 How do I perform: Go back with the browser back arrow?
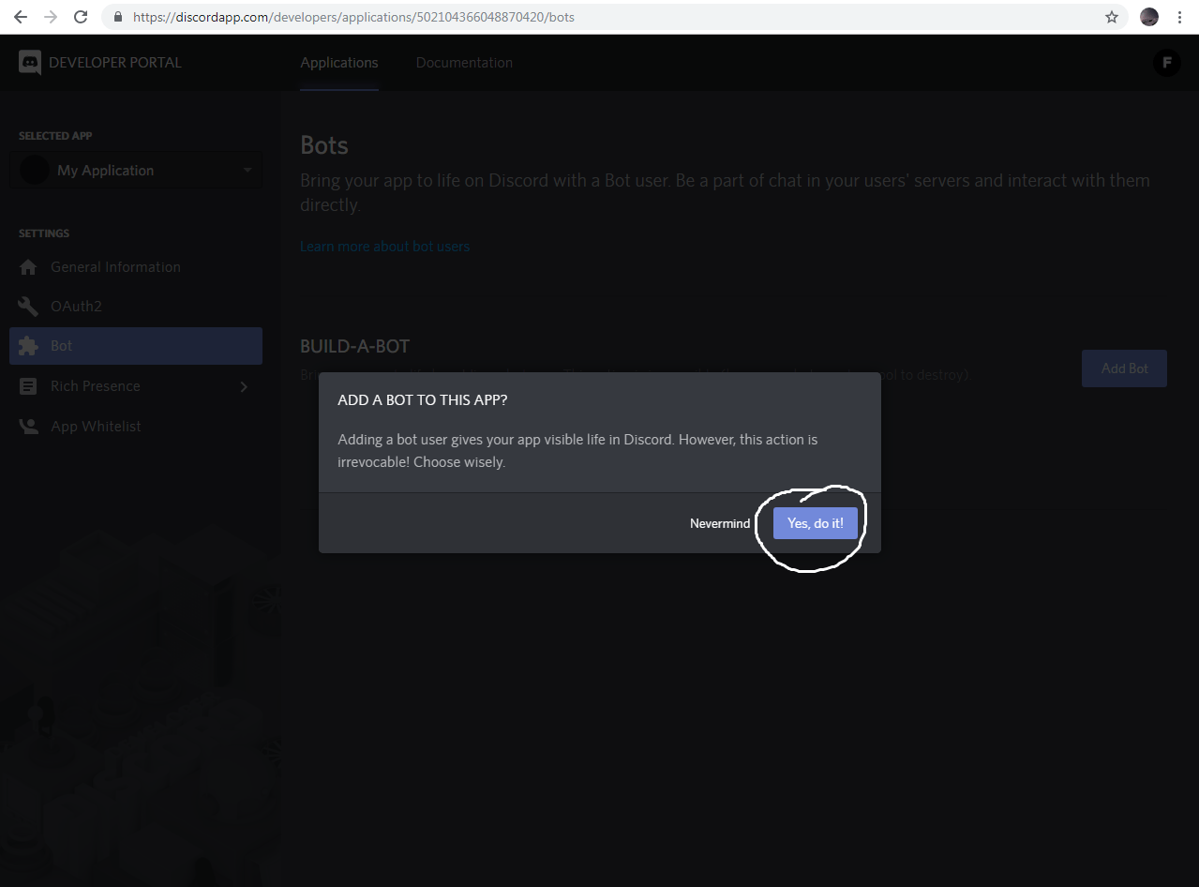20,17
